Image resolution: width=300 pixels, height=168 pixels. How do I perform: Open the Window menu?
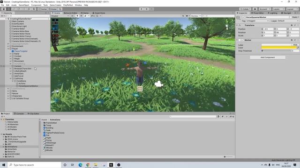coord(78,5)
